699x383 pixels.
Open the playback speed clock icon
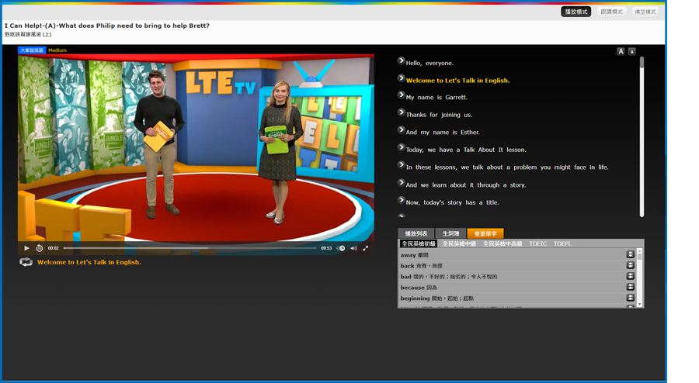pyautogui.click(x=341, y=248)
